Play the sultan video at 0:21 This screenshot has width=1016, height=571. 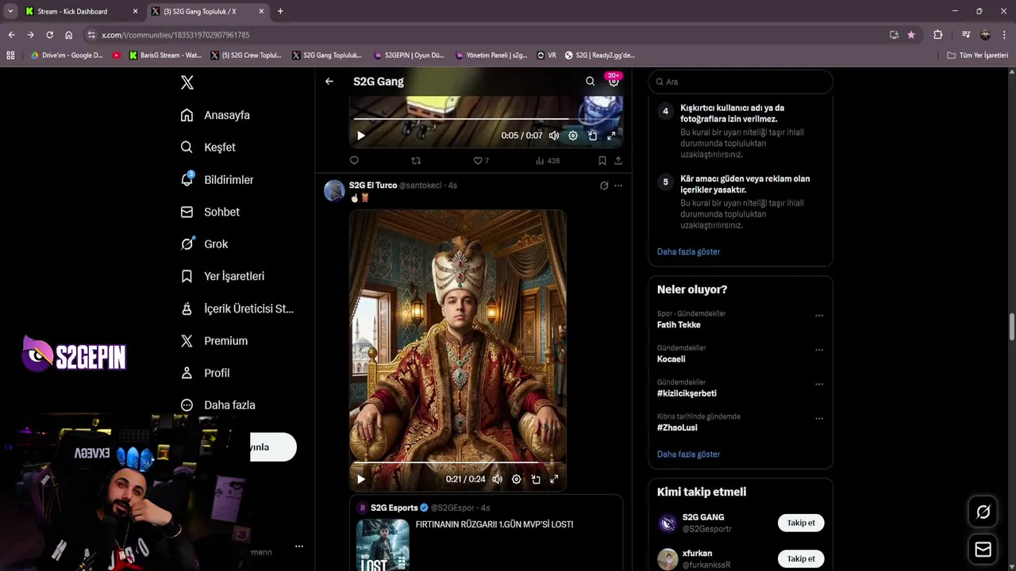pos(361,479)
